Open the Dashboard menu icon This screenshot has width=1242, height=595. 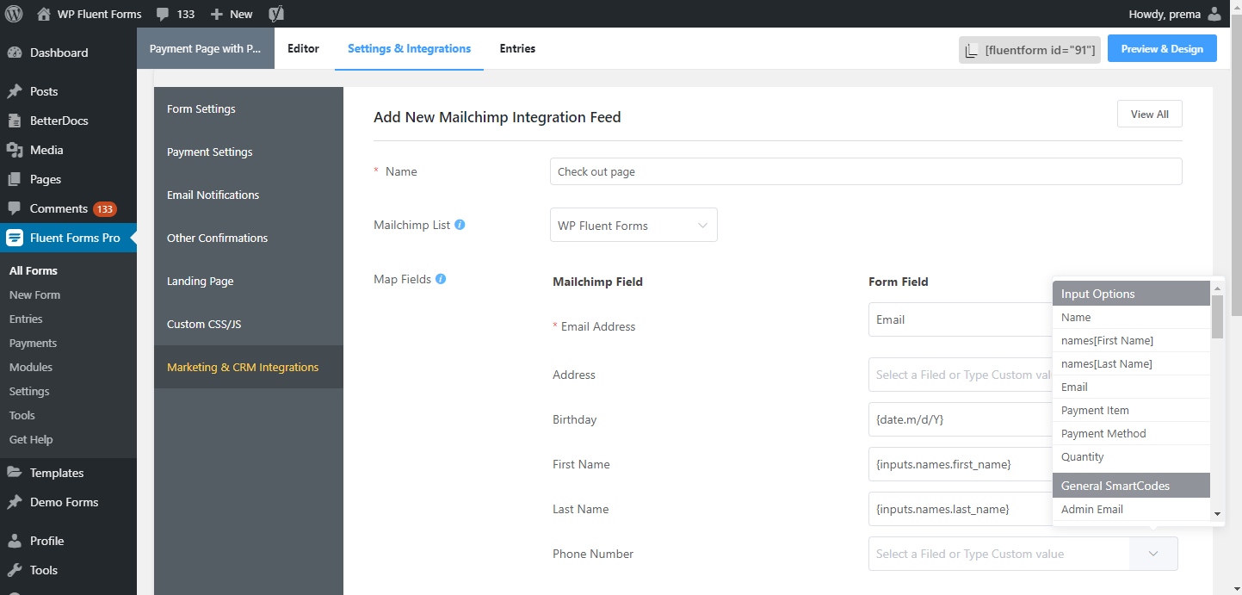(15, 53)
